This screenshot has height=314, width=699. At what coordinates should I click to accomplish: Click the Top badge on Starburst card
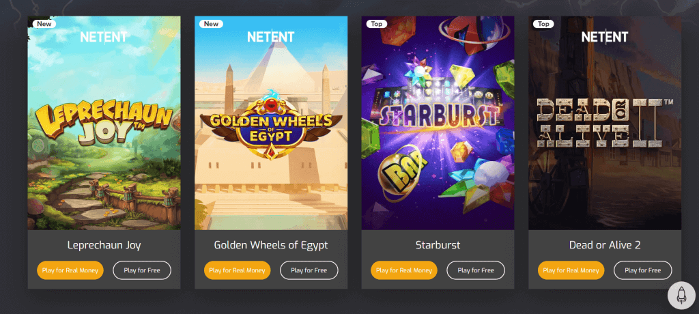click(x=377, y=24)
